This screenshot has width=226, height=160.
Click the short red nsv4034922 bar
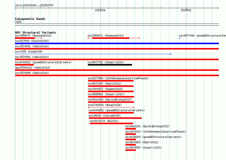[x=24, y=65]
